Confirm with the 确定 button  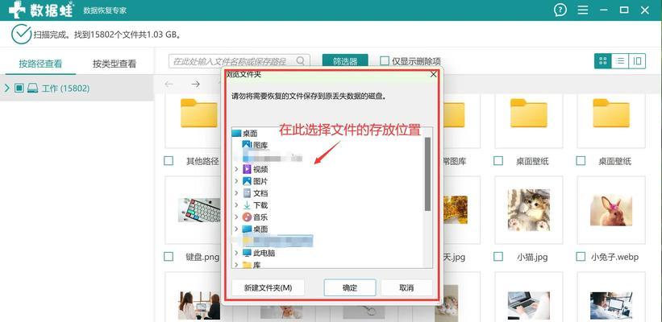point(350,288)
